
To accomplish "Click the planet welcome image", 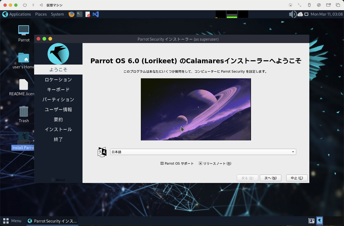I will (196, 109).
